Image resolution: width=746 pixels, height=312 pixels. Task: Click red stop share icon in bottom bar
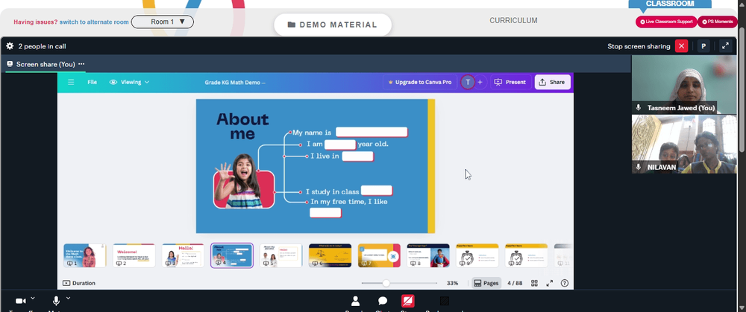[x=408, y=301]
